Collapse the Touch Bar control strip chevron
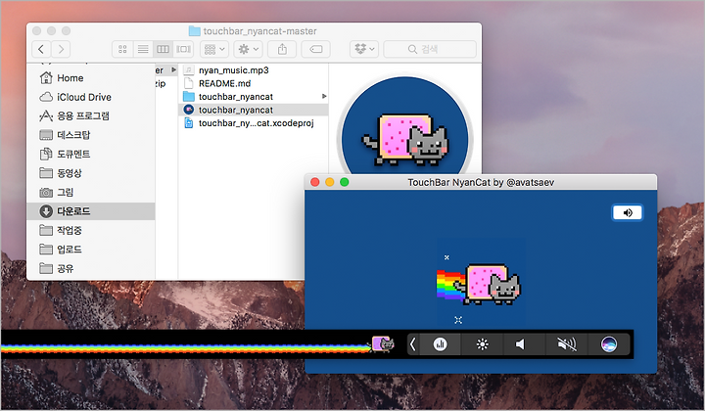The image size is (705, 411). click(x=413, y=344)
